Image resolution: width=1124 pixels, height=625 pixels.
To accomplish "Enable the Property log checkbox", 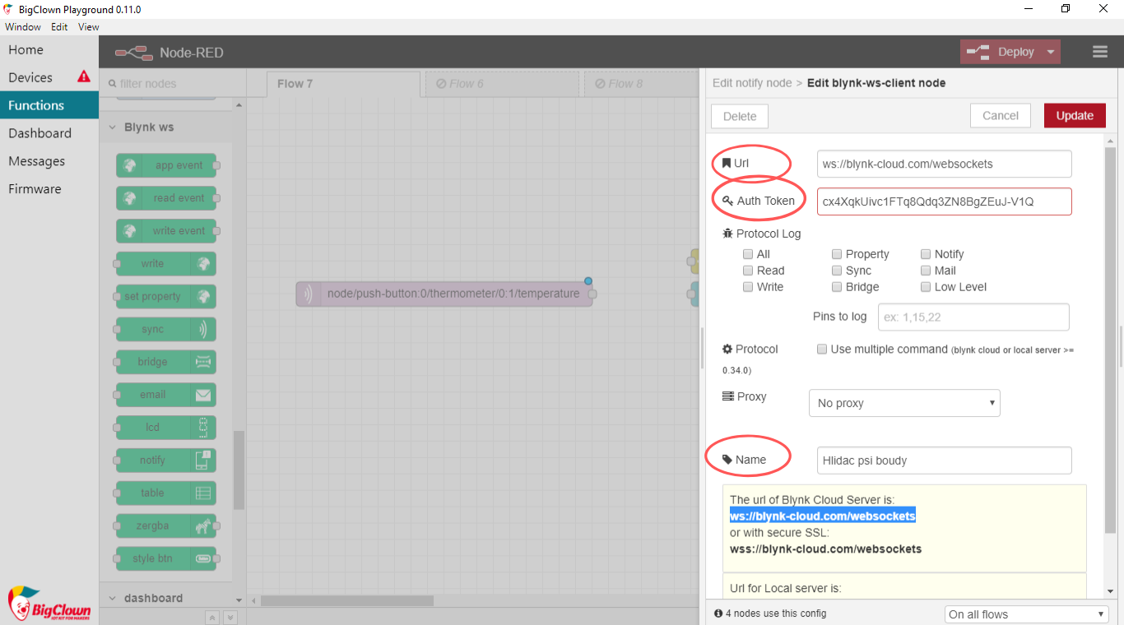I will [x=837, y=254].
